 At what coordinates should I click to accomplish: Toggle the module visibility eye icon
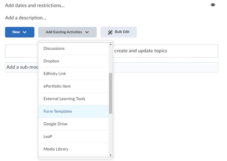pos(213,5)
